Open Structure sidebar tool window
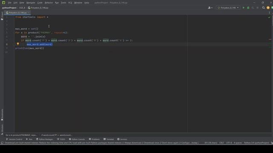The height and width of the screenshot is (153, 273). tap(2, 129)
